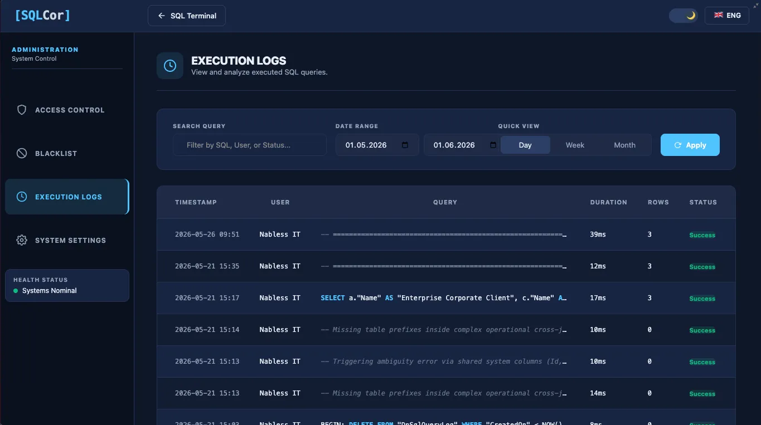
Task: Open calendar picker for start date
Action: coord(405,145)
